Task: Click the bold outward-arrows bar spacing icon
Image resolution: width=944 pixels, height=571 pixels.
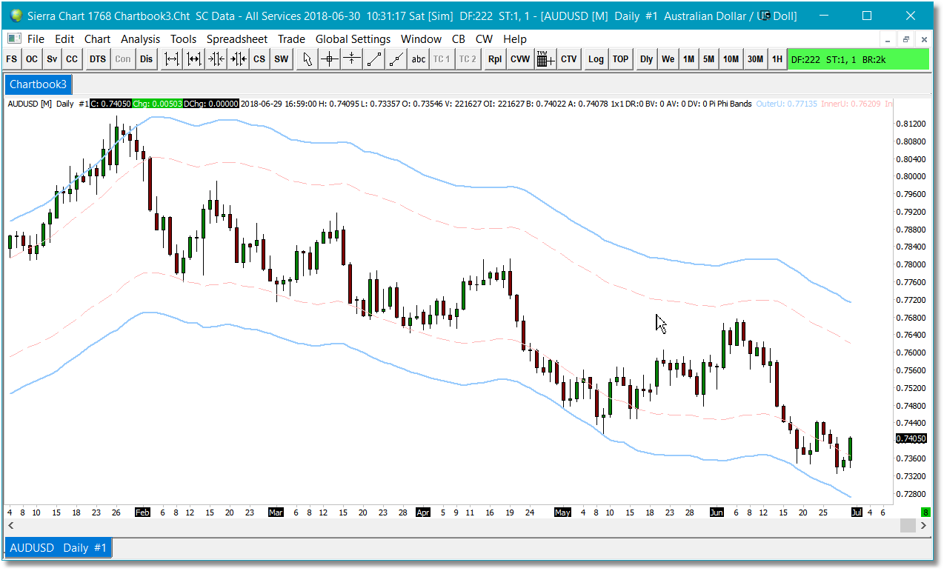Action: (194, 59)
